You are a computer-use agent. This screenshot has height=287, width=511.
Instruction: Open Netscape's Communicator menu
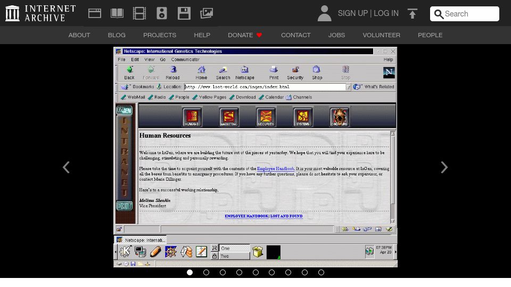(185, 60)
